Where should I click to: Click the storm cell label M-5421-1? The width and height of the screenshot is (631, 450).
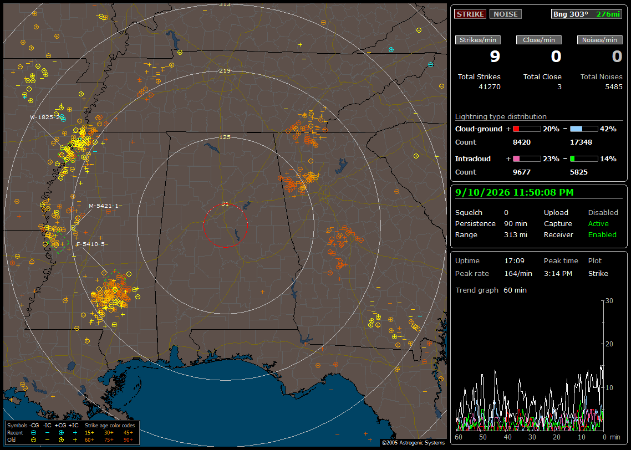tap(105, 206)
